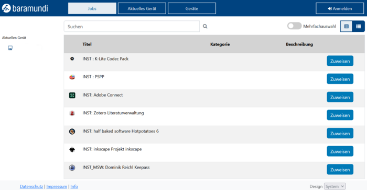
Task: Open the Geräte tab
Action: click(192, 8)
